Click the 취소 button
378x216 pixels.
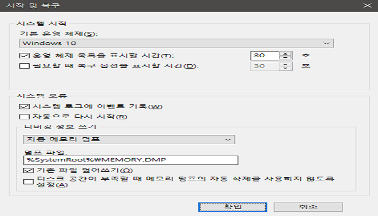pos(308,207)
